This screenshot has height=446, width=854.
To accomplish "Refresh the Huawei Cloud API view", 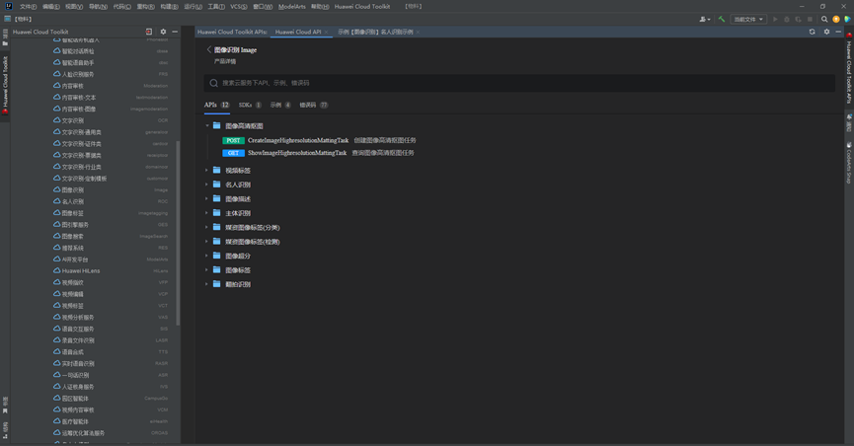I will [x=813, y=32].
